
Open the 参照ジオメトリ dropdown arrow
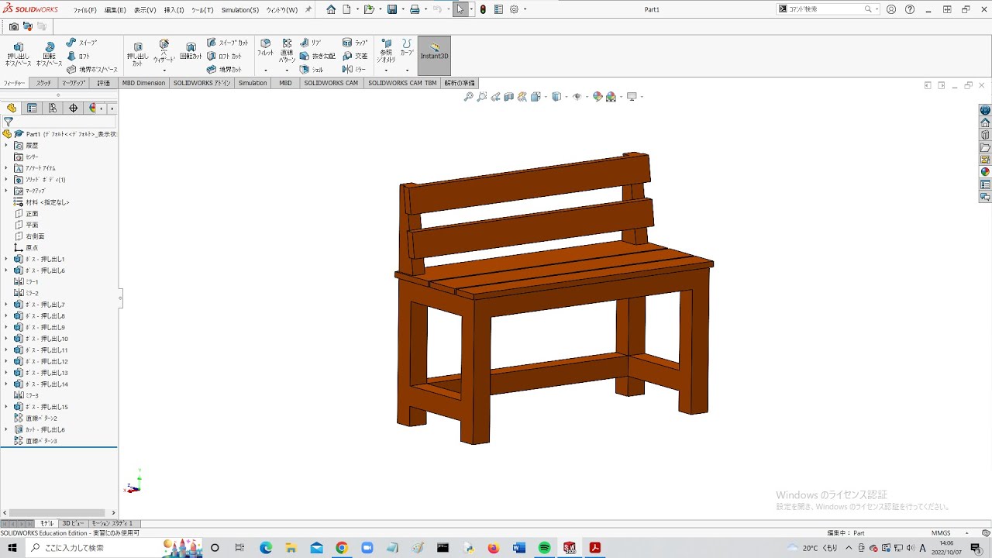point(386,71)
